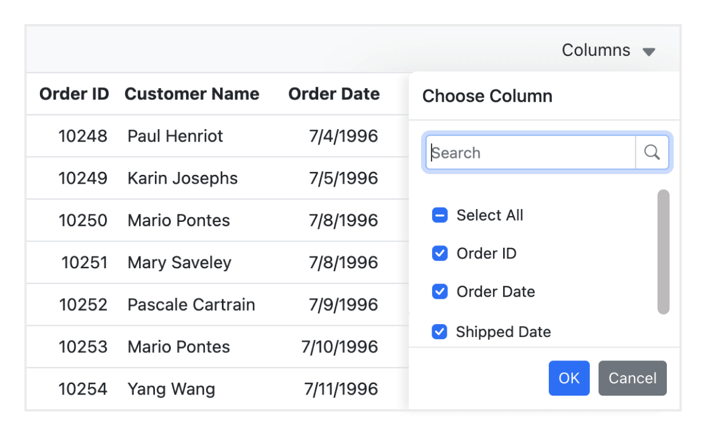705x435 pixels.
Task: Click the column chooser scrollbar thumb
Action: click(x=663, y=251)
